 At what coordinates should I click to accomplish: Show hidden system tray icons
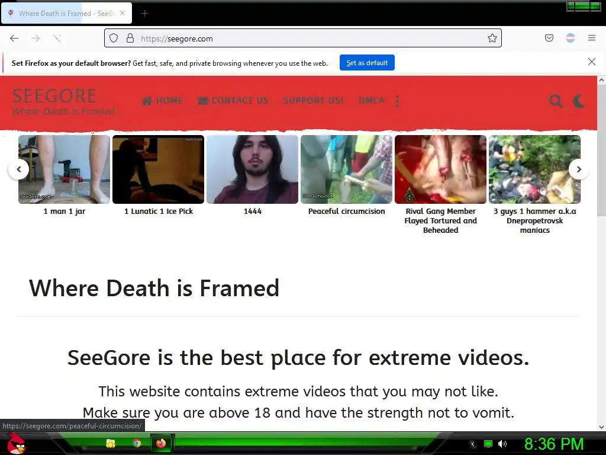(x=473, y=444)
